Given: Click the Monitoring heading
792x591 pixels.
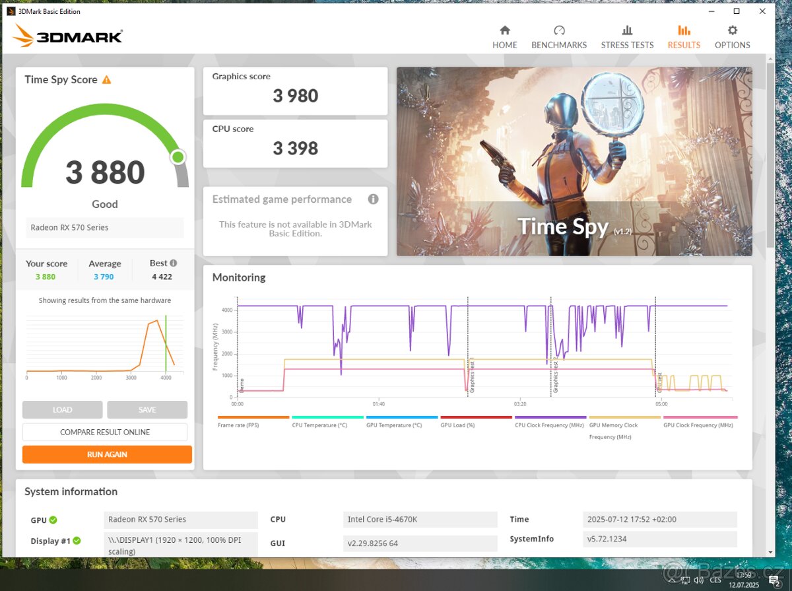Looking at the screenshot, I should pyautogui.click(x=239, y=277).
